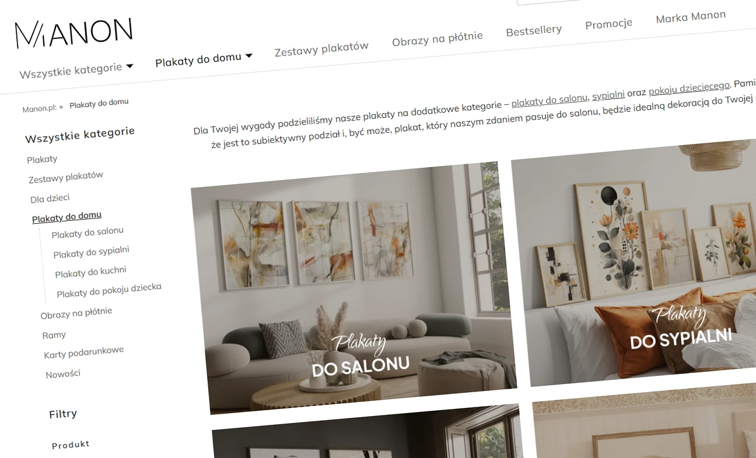
Task: Follow the 'pokoju dziecięcego' text link
Action: click(x=689, y=88)
